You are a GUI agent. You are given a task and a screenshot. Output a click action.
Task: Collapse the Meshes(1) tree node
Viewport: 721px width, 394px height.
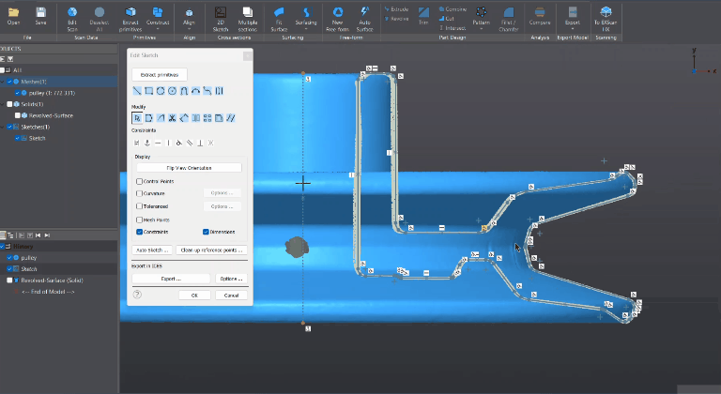(4, 82)
